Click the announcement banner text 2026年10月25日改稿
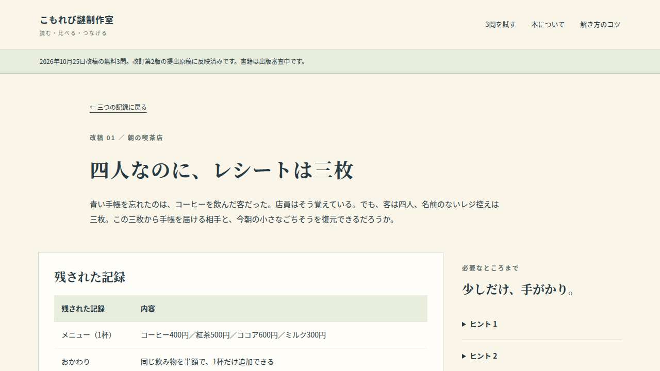Viewport: 660px width, 371px height. pos(173,61)
